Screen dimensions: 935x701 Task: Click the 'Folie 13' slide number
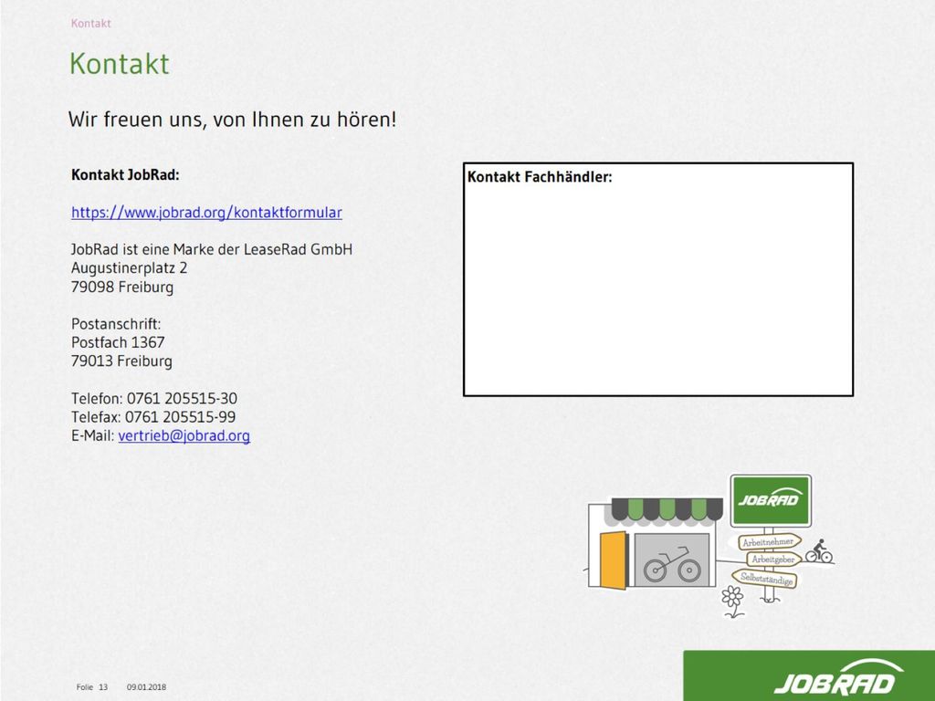coord(92,687)
